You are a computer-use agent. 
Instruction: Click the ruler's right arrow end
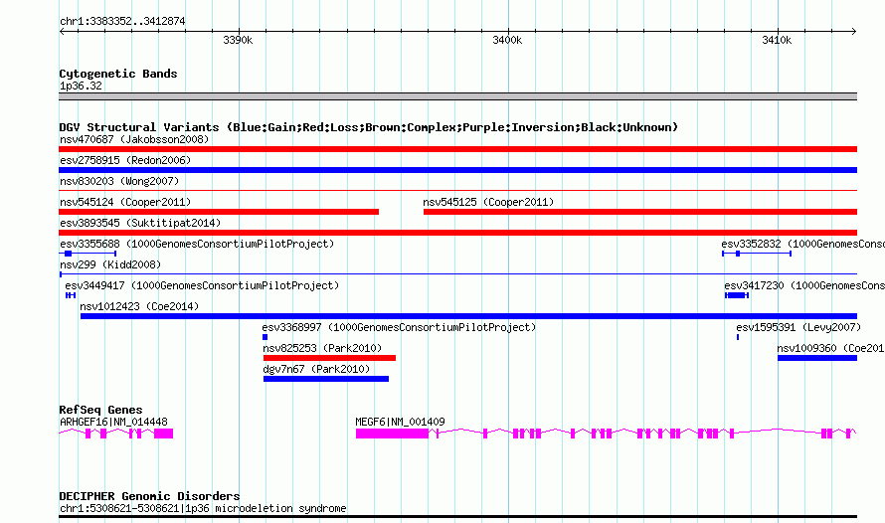click(854, 31)
